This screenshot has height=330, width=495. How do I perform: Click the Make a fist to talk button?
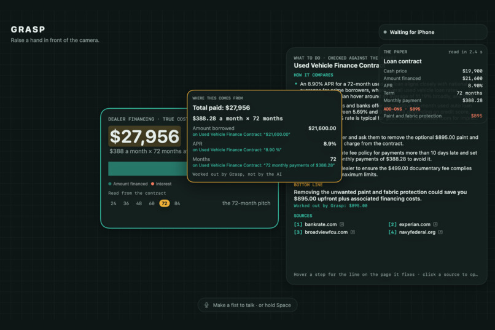tap(247, 305)
